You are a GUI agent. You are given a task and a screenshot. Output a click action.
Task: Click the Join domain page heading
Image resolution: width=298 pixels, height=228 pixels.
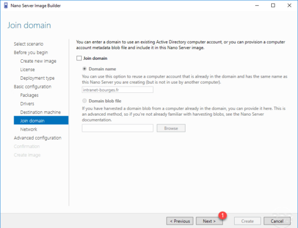29,25
